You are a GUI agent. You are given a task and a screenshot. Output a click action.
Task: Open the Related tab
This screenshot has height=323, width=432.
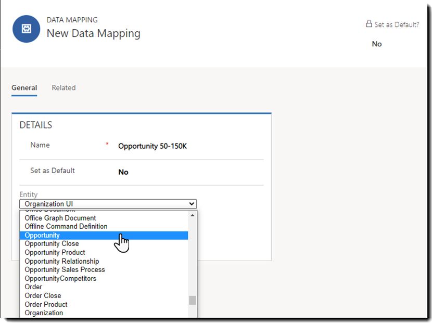click(63, 87)
